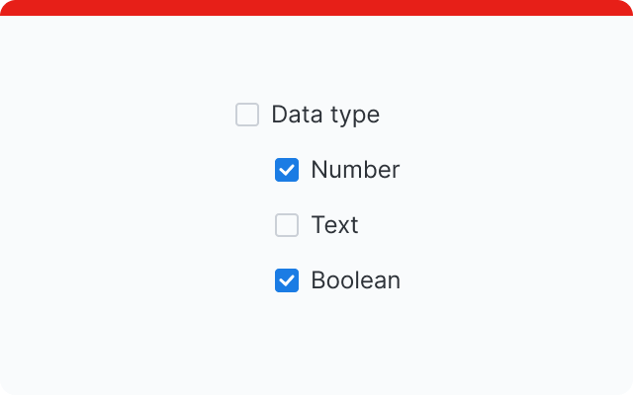This screenshot has height=395, width=633.
Task: Click the "Data type" label text
Action: tap(325, 115)
